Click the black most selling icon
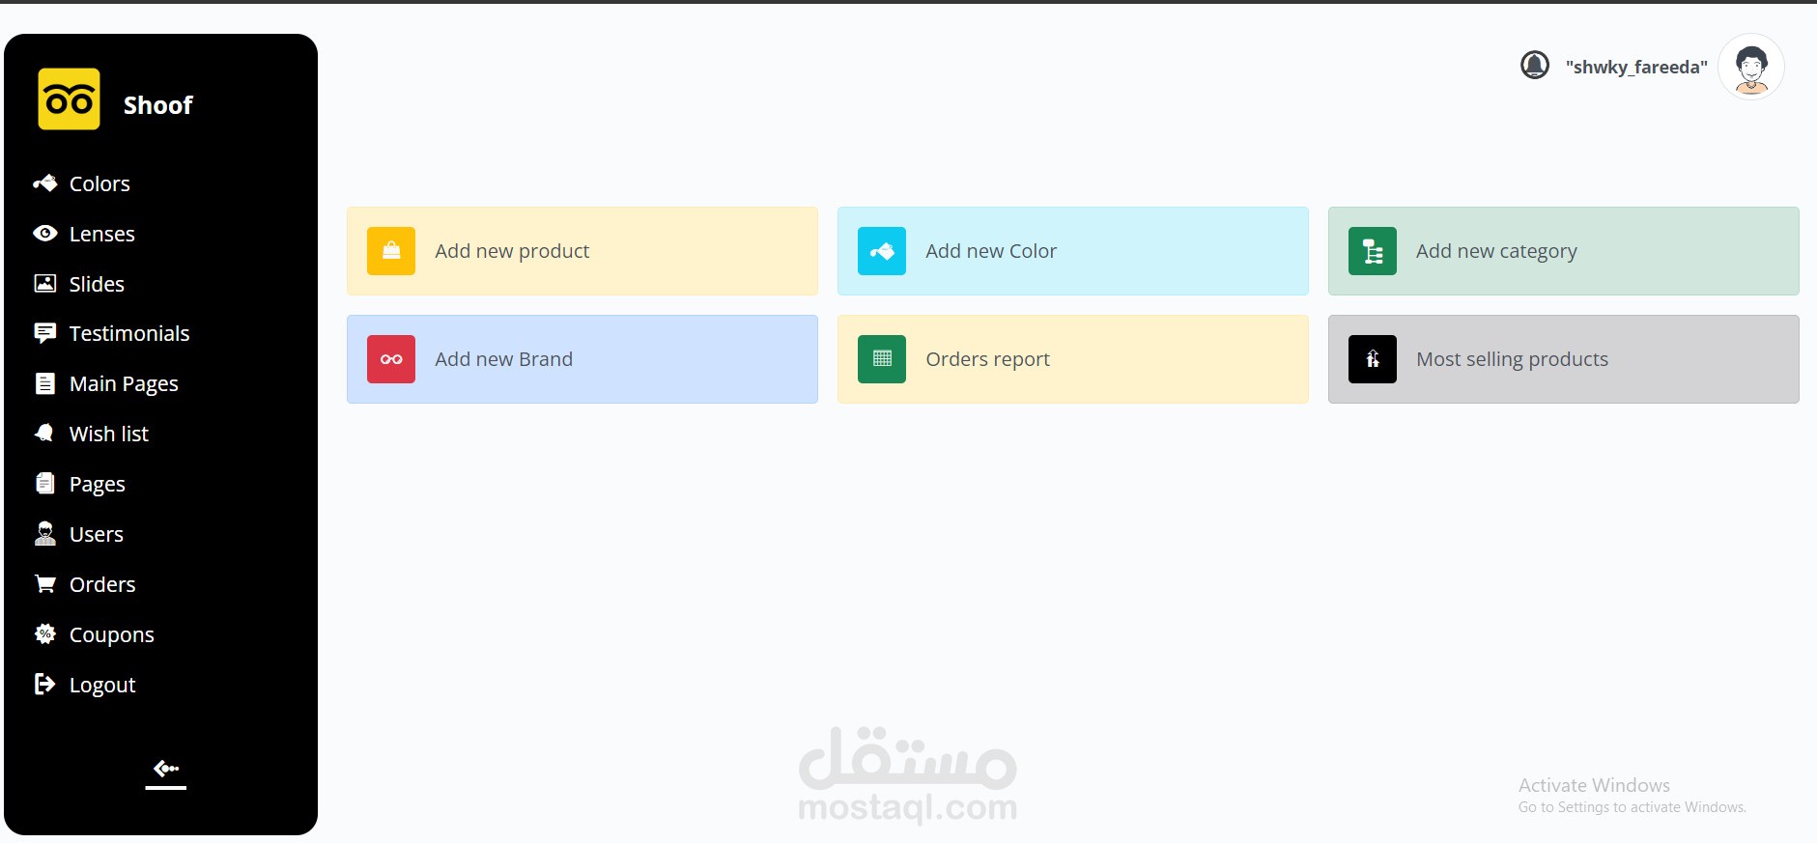1817x843 pixels. 1373,359
